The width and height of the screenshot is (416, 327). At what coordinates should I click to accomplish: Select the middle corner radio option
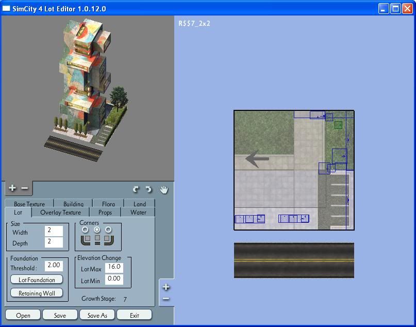coord(97,230)
